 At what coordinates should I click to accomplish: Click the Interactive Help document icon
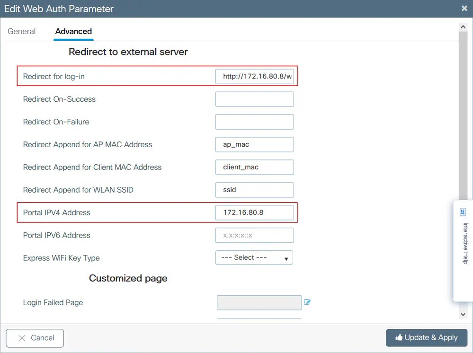pos(463,212)
